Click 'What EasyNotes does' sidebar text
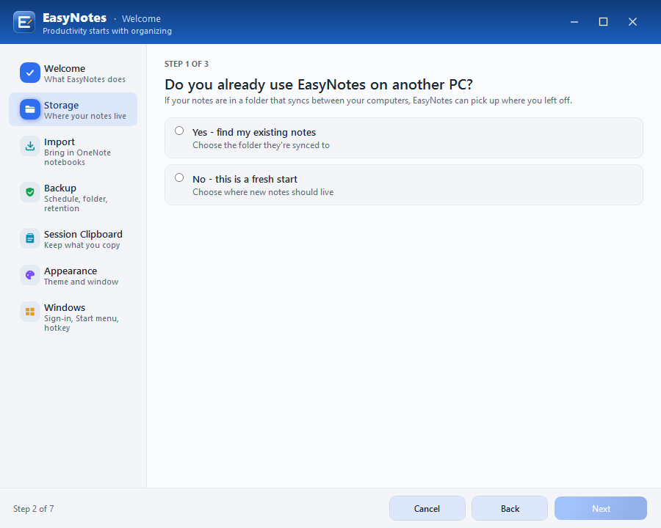Viewport: 661px width, 528px height. pos(84,79)
